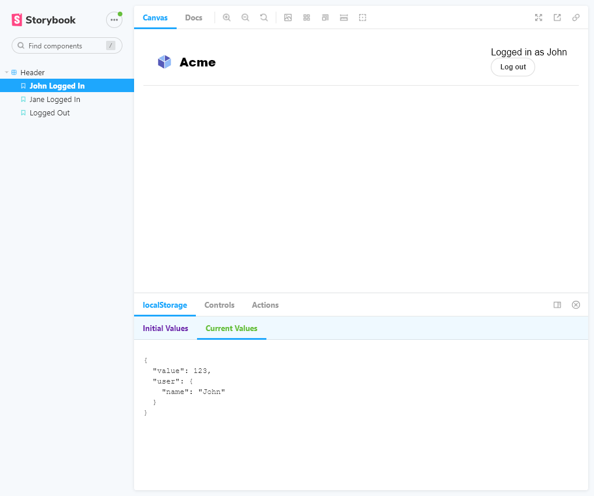Open the Logged Out story

point(67,113)
